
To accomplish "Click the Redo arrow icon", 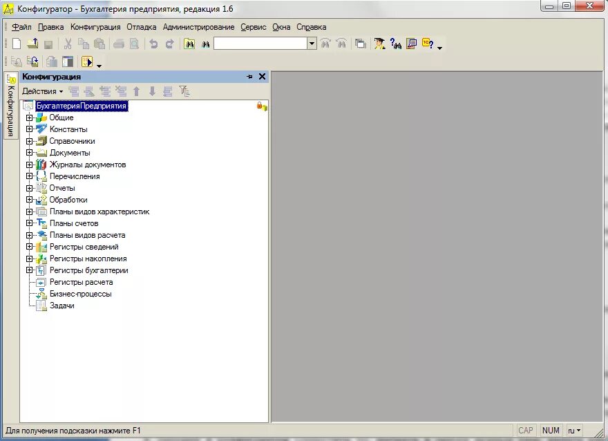I will [169, 44].
